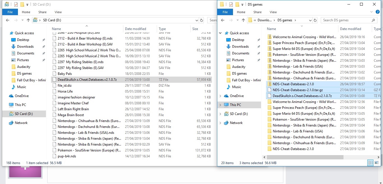
Task: Open View tab in DS games window
Action: click(273, 12)
